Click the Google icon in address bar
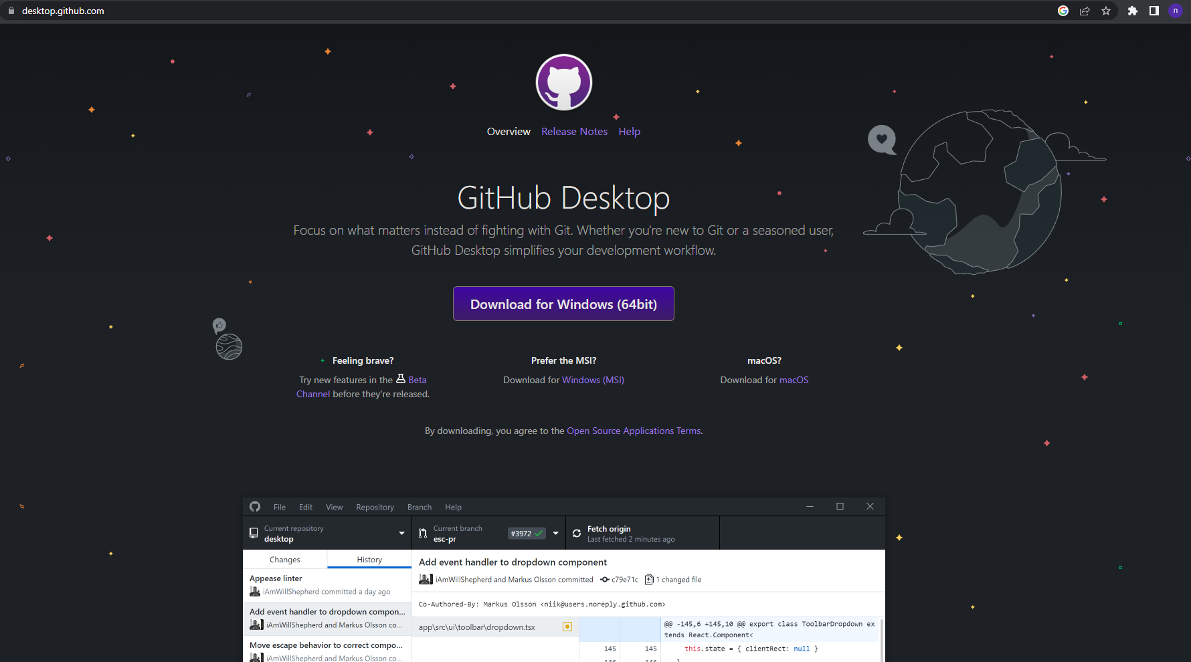The width and height of the screenshot is (1191, 662). [x=1063, y=11]
